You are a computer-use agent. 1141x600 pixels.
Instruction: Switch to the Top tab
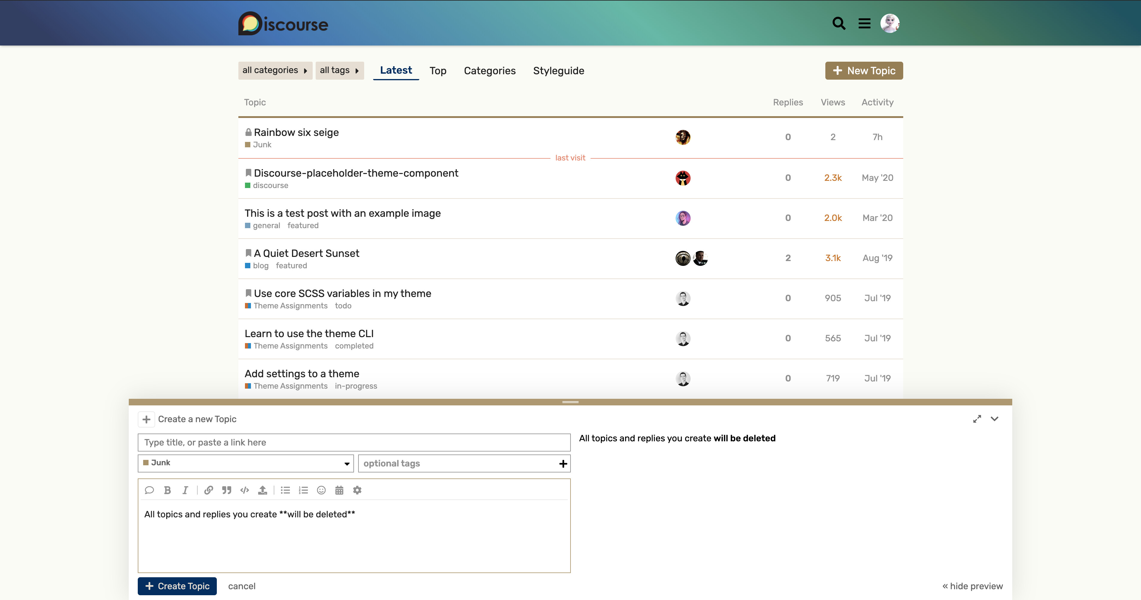[438, 71]
